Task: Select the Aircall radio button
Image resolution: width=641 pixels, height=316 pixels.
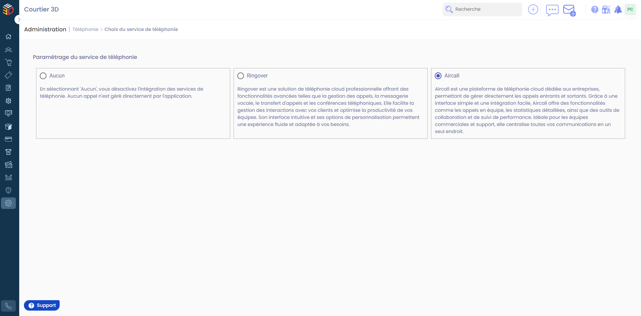Action: point(438,76)
